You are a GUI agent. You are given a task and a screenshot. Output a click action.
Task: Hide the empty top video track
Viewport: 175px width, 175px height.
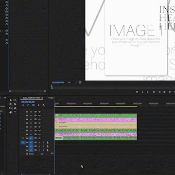click(x=39, y=112)
